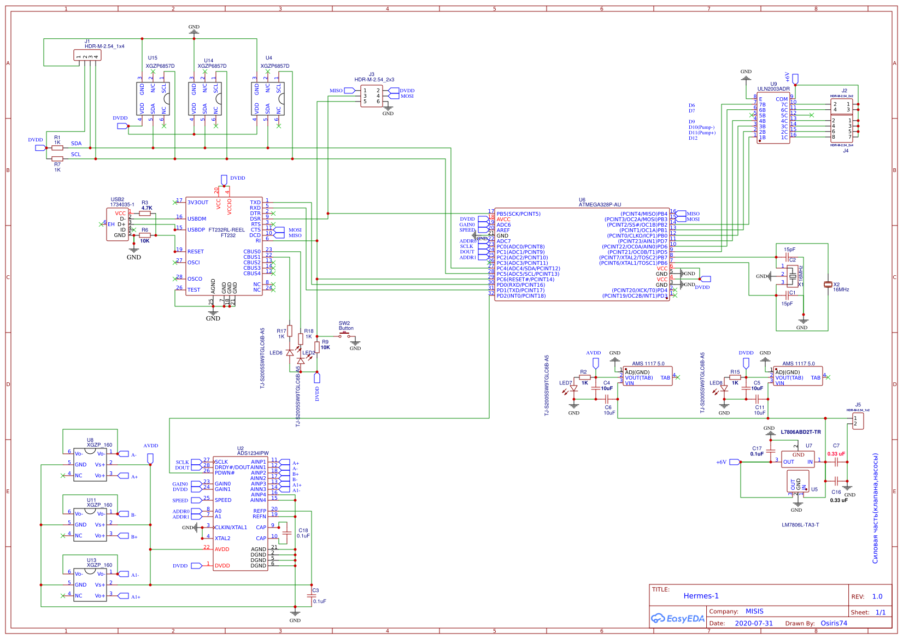
Task: Select the U7 L7806 voltage regulator
Action: pyautogui.click(x=798, y=459)
